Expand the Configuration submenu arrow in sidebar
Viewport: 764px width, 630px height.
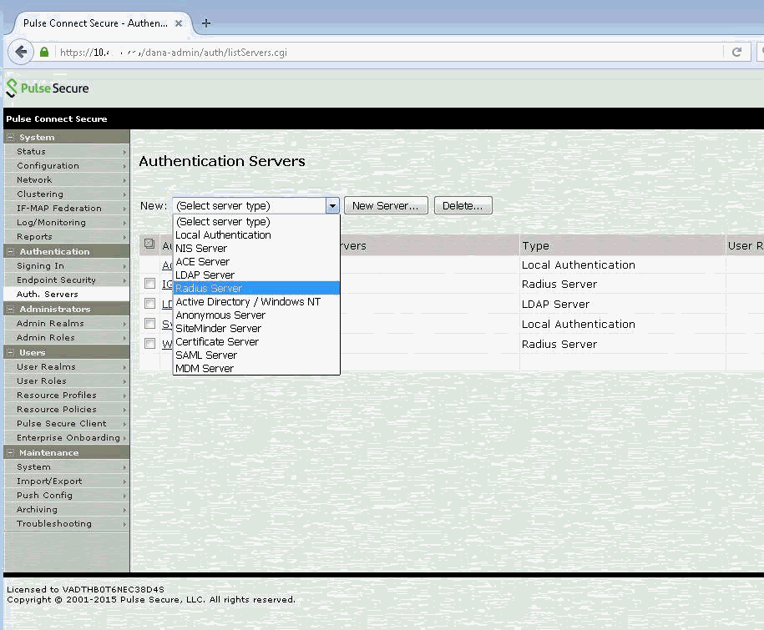click(x=125, y=166)
